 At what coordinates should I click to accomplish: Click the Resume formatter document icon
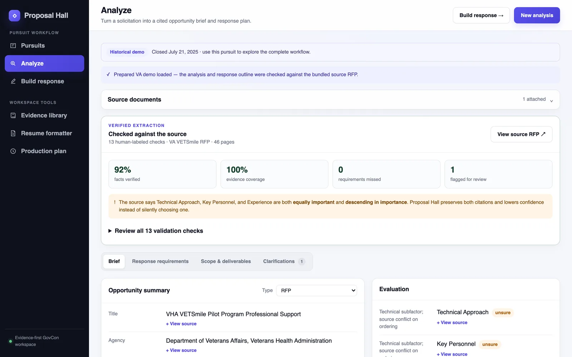(13, 133)
